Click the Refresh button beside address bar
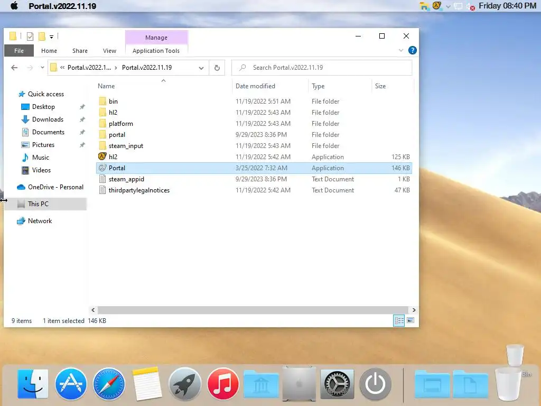The image size is (541, 406). pyautogui.click(x=217, y=68)
